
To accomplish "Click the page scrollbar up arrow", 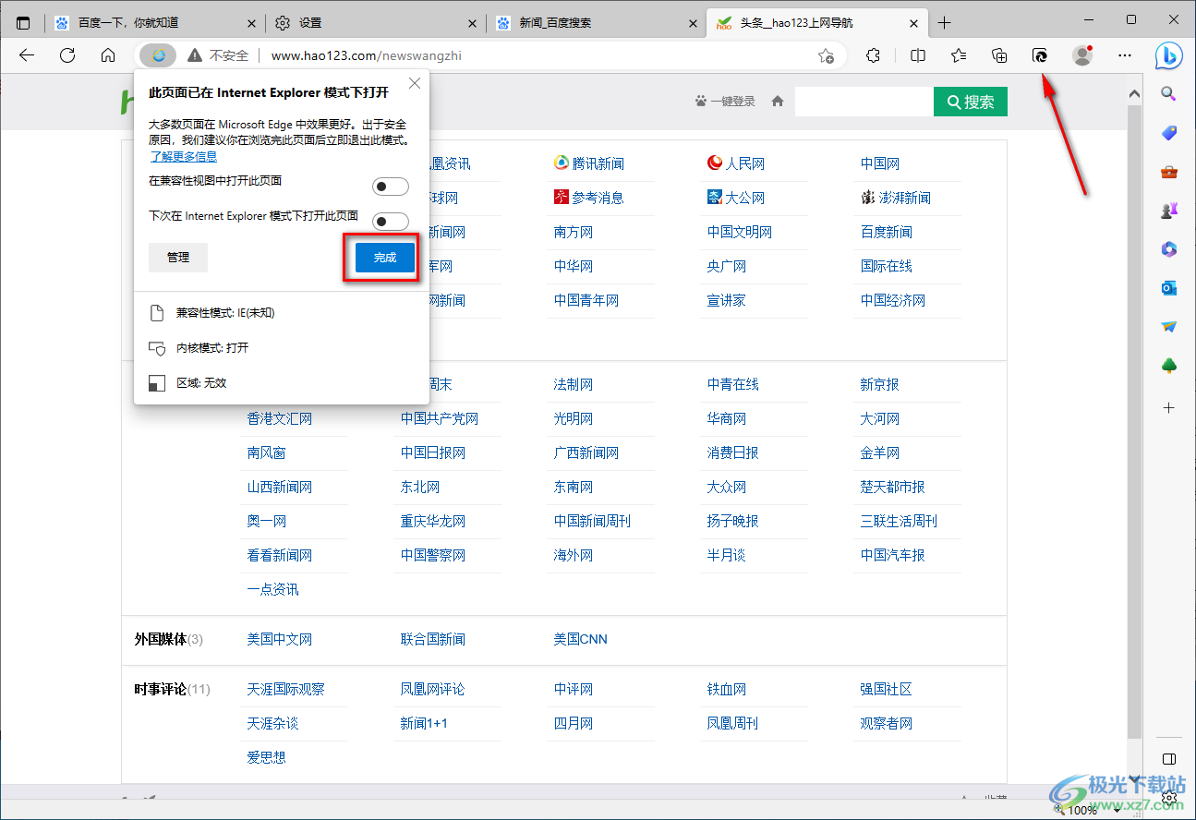I will (1136, 94).
